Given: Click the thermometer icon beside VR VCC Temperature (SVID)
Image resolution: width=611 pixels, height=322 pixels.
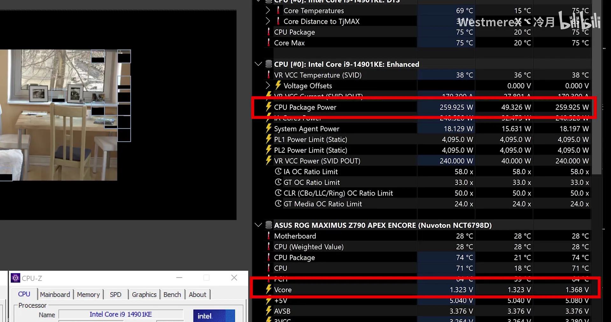Looking at the screenshot, I should (x=269, y=75).
